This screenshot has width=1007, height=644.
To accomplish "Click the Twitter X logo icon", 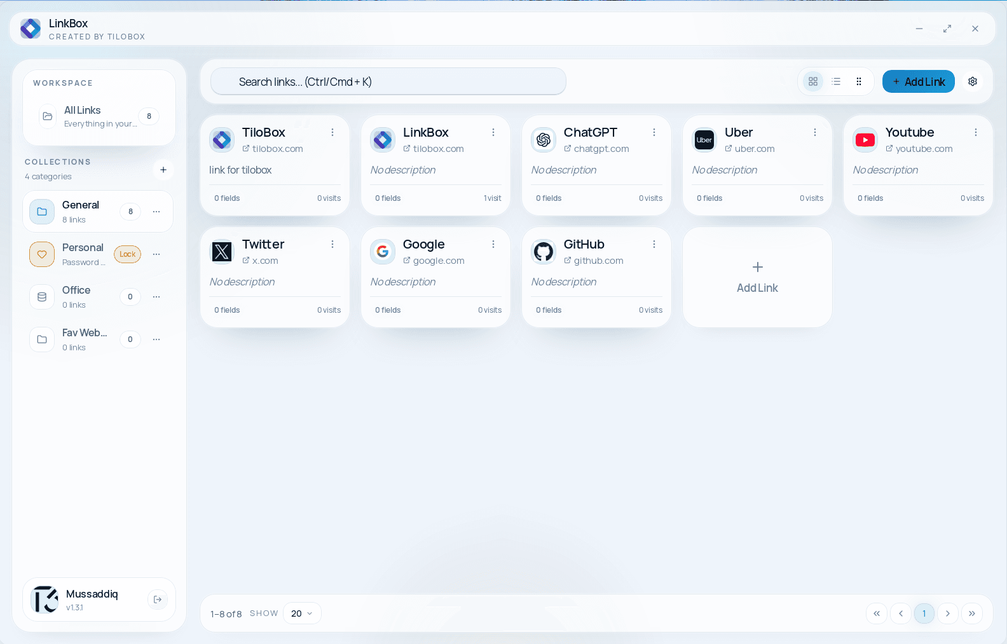I will [222, 252].
